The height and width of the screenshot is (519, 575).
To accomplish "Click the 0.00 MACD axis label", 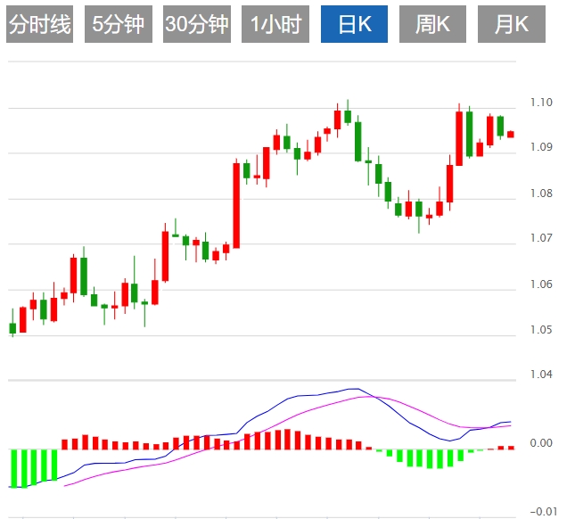I will coord(541,443).
